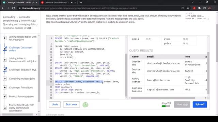Image resolution: width=218 pixels, height=122 pixels.
Task: Go forward with browser forward arrow
Action: pos(8,8)
